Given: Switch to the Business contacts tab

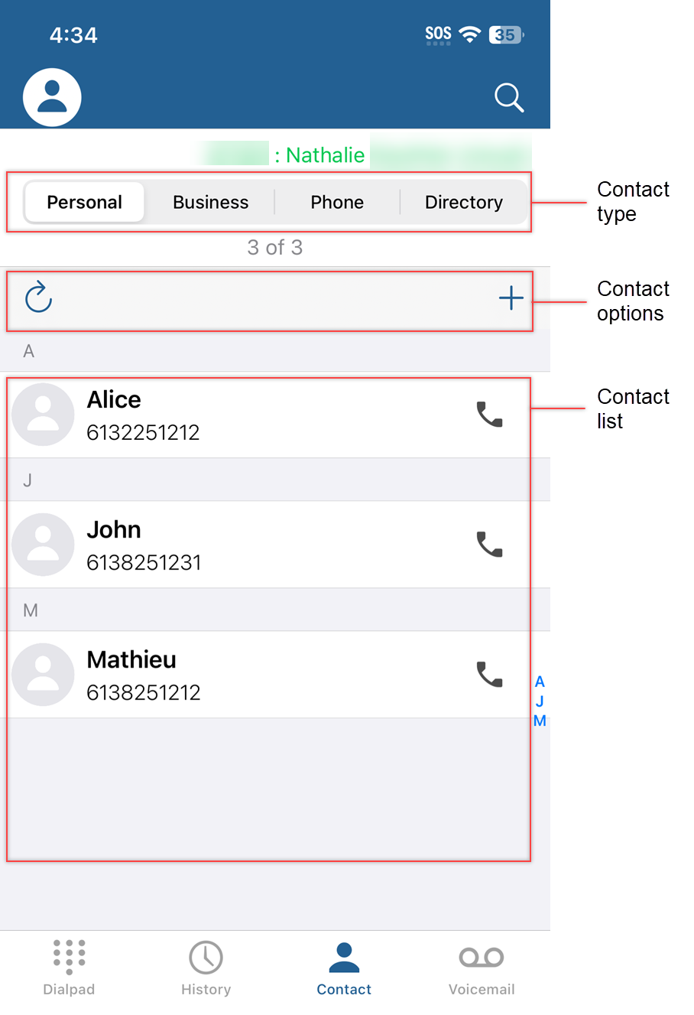Looking at the screenshot, I should [x=210, y=202].
